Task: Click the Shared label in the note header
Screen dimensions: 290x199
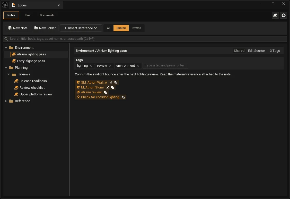Action: coord(239,51)
